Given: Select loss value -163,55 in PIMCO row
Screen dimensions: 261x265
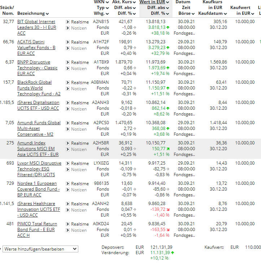Looking at the screenshot, I should (x=158, y=230).
